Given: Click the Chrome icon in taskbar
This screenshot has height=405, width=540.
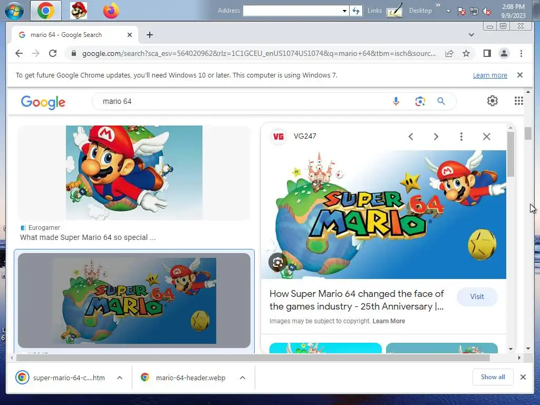Looking at the screenshot, I should point(46,11).
